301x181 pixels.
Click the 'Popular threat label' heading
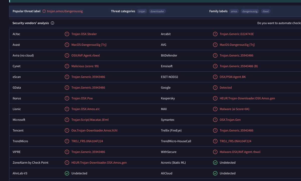(x=27, y=11)
